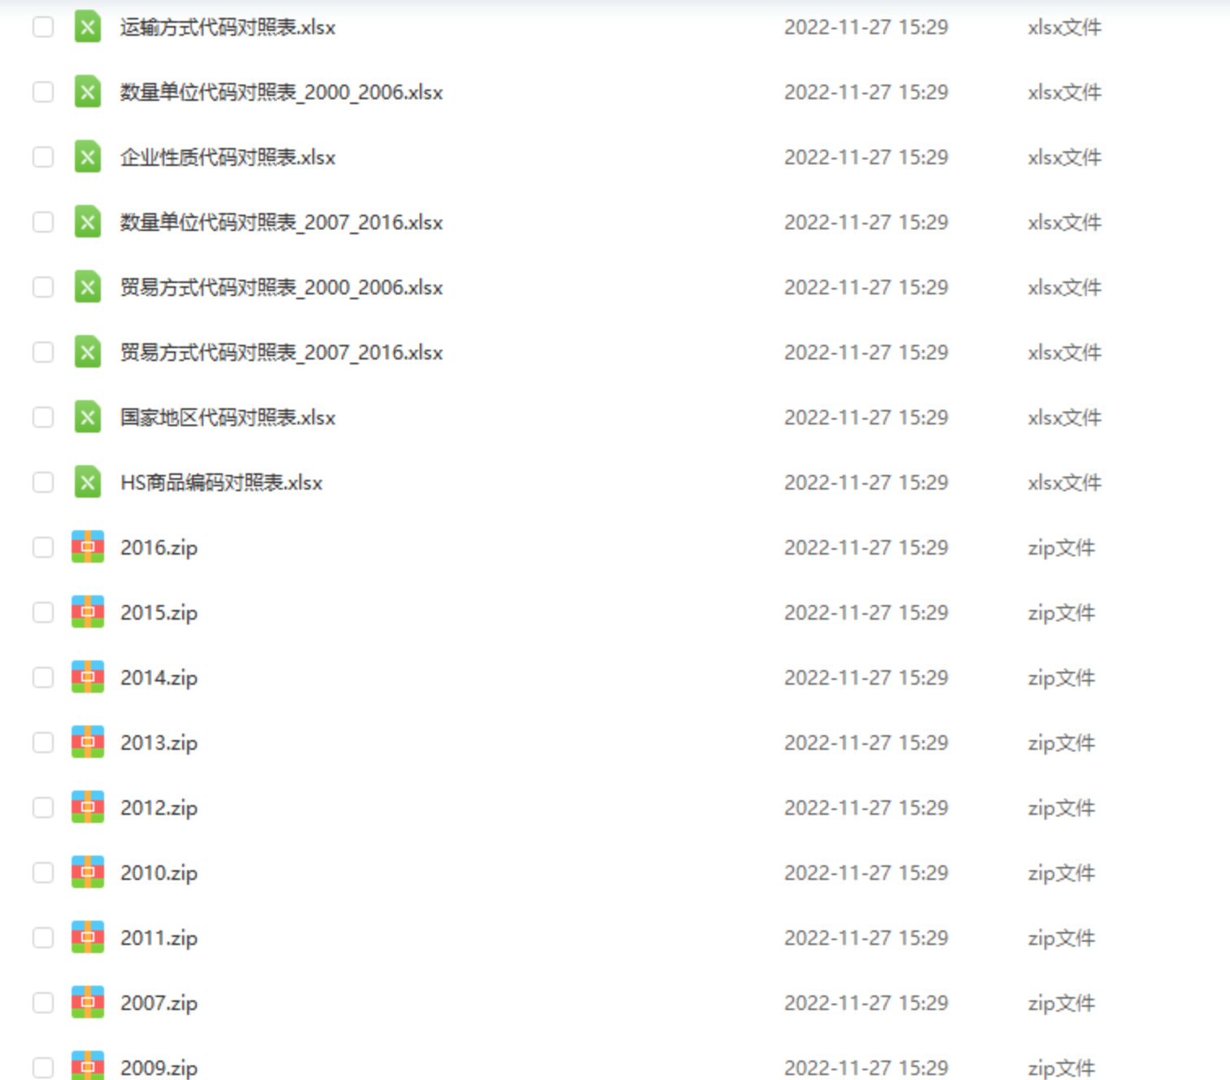
Task: Click the 2015.zip file name
Action: (x=159, y=612)
